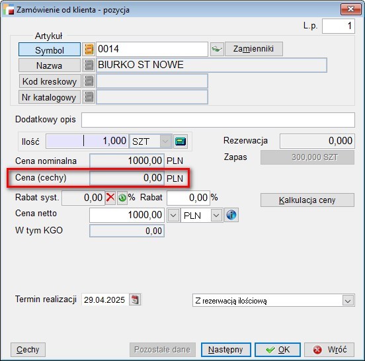Viewport: 365px width, 361px height.
Task: Open Kalkulacja ceny
Action: [x=307, y=200]
